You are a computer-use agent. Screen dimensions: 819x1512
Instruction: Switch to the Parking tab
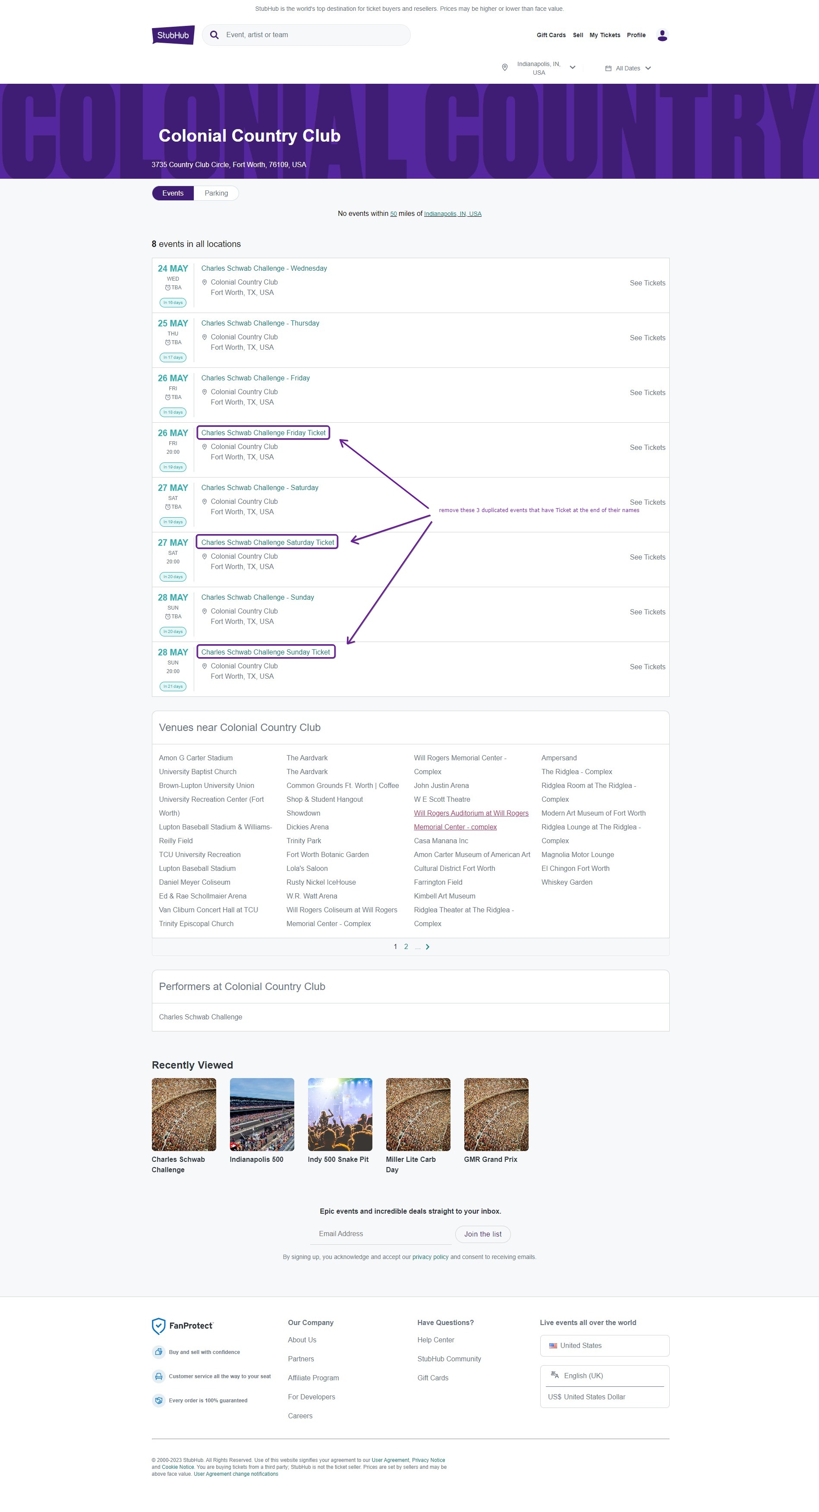pyautogui.click(x=217, y=193)
